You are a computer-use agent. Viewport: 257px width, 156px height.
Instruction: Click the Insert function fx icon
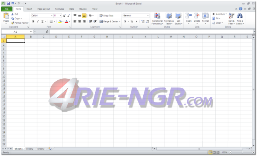pyautogui.click(x=47, y=32)
